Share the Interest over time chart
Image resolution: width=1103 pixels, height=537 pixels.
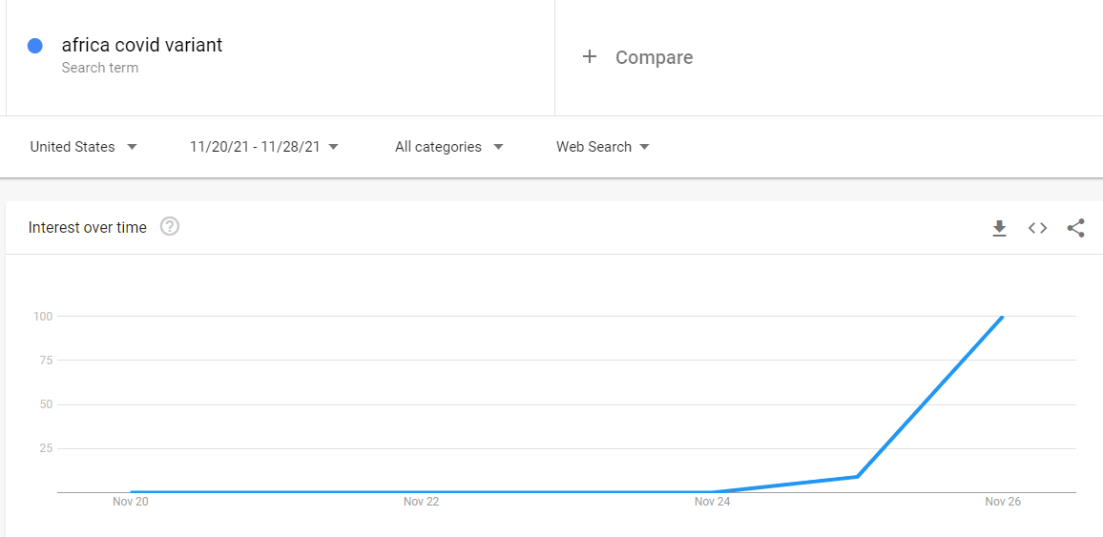click(x=1075, y=228)
